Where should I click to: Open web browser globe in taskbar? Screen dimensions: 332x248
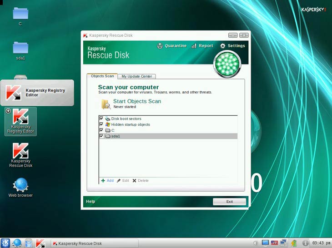pyautogui.click(x=17, y=243)
